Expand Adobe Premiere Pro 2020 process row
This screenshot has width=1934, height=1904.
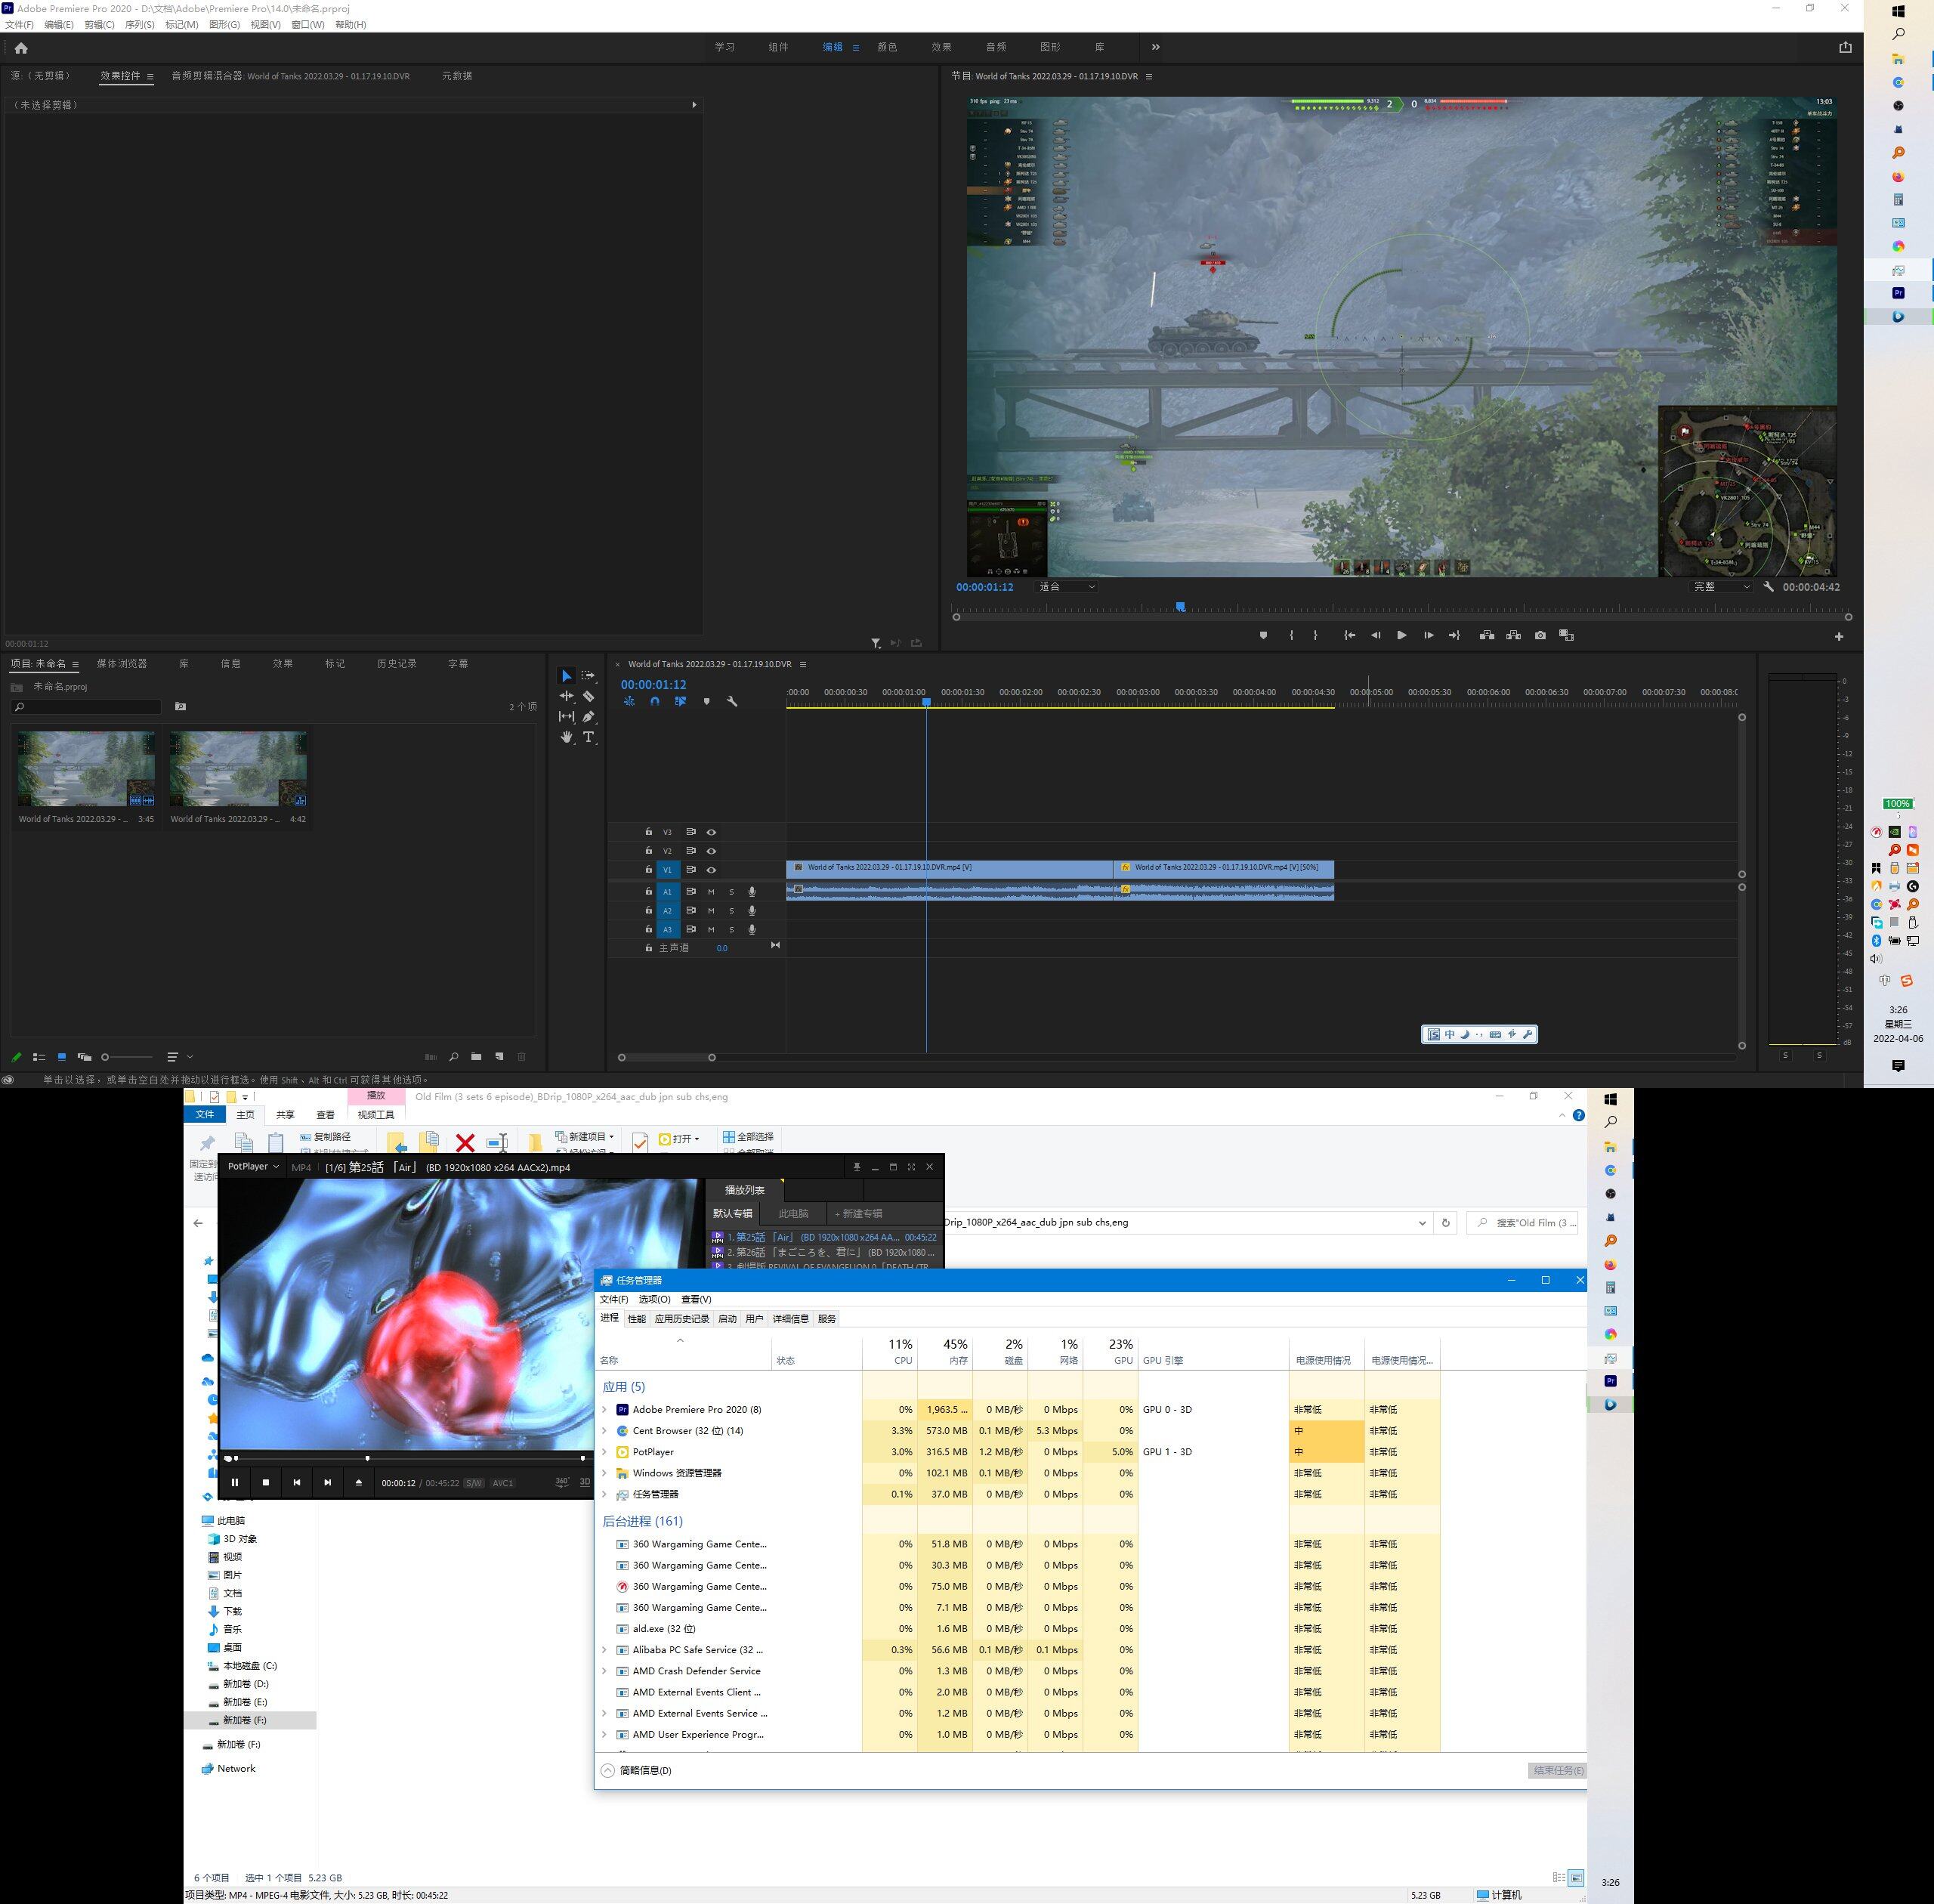pos(604,1410)
